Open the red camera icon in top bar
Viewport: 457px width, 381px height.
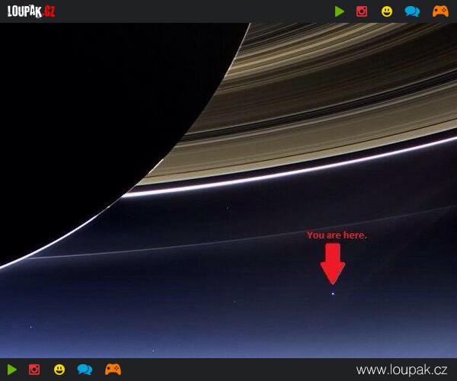362,11
